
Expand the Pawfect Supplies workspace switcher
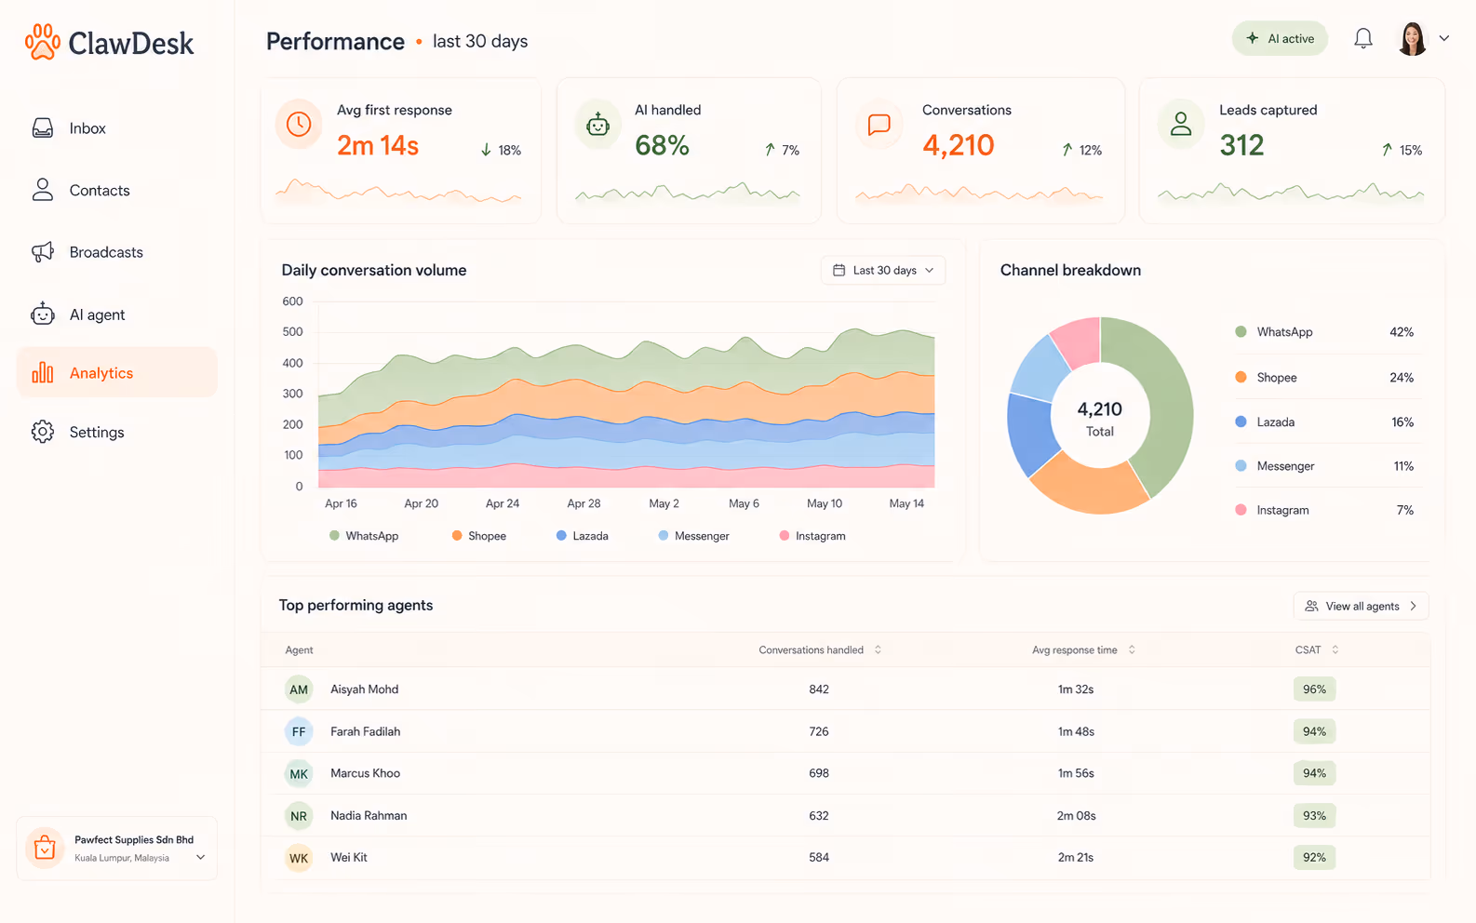(116, 849)
